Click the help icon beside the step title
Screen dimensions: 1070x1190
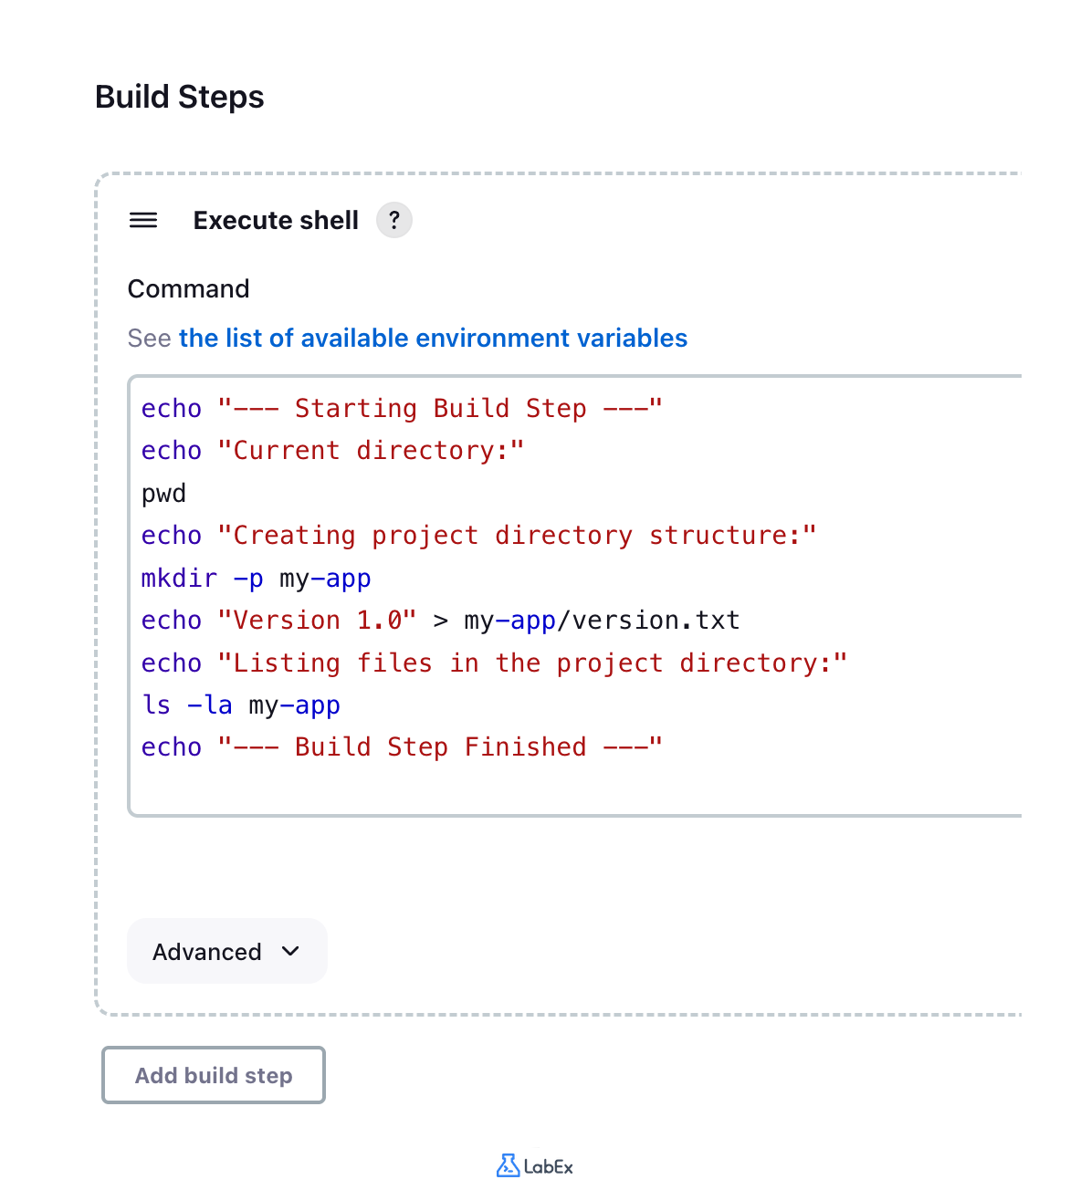coord(393,220)
